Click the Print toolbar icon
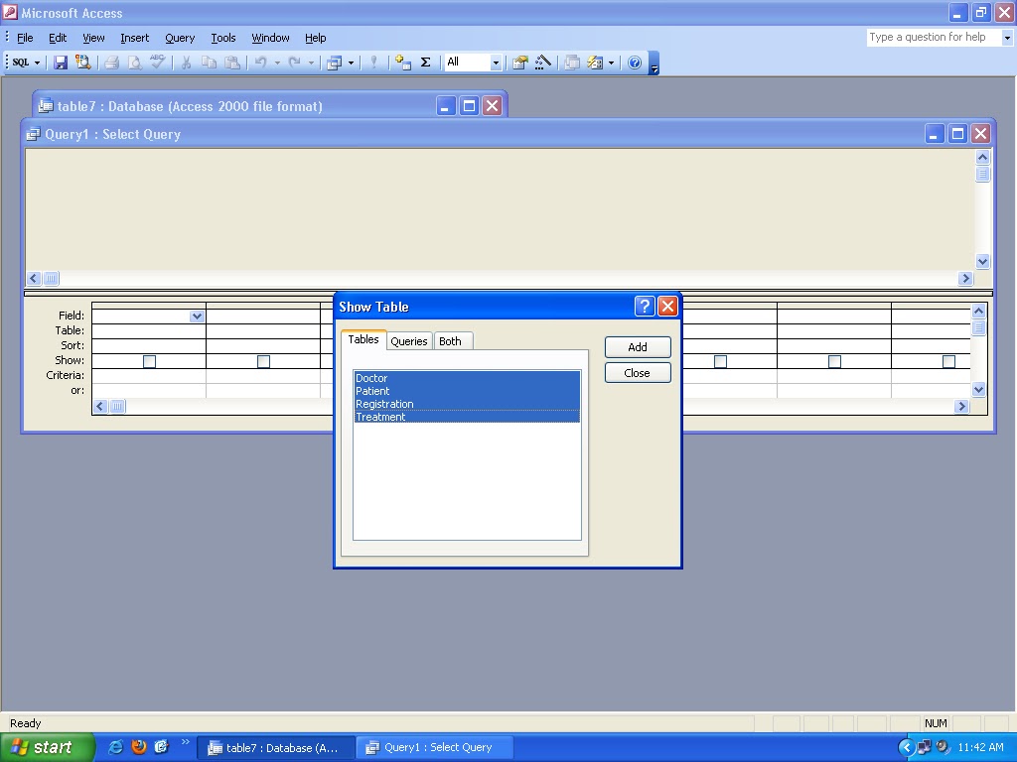Viewport: 1017px width, 762px height. 111,63
